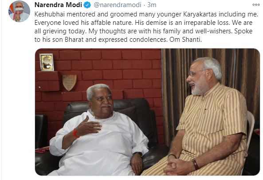Open the attached photo of two seated men

pyautogui.click(x=147, y=112)
